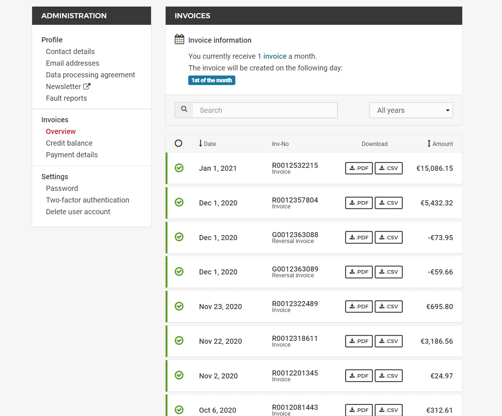The height and width of the screenshot is (416, 502).
Task: Click the search magnifier icon
Action: tap(184, 109)
